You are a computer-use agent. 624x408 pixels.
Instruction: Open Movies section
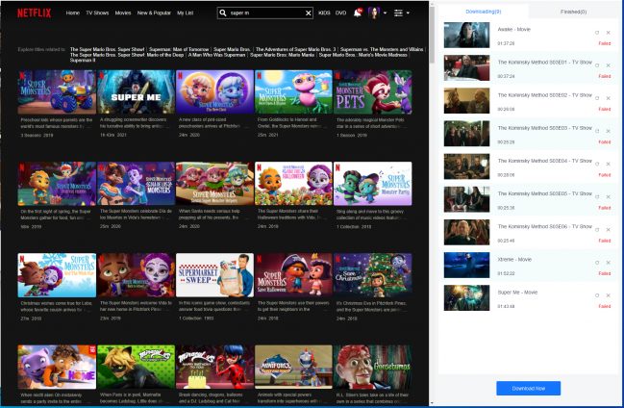coord(123,13)
